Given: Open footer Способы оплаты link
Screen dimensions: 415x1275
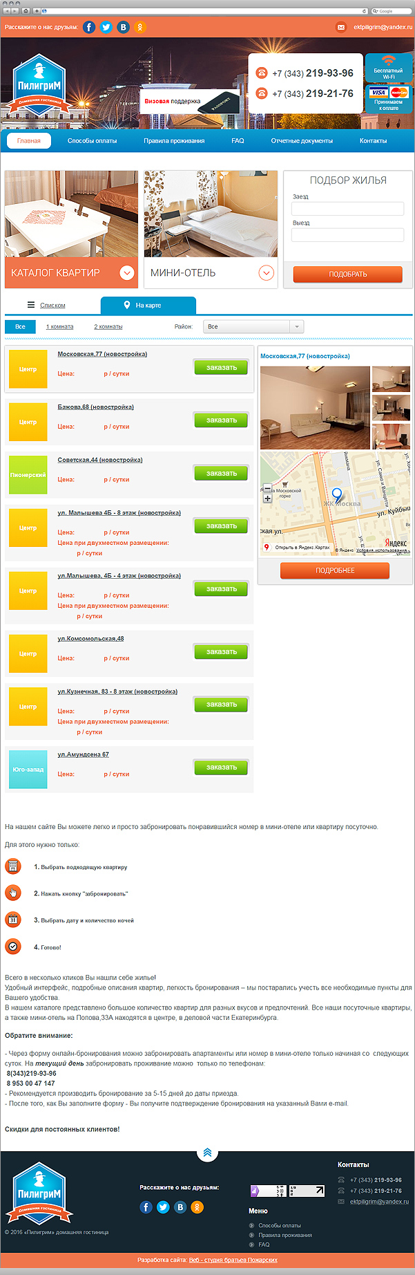Looking at the screenshot, I should 280,1226.
